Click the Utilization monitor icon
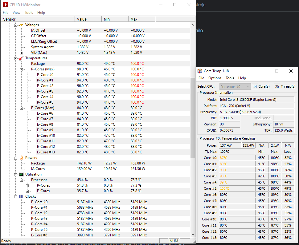The image size is (299, 245). coord(21,174)
